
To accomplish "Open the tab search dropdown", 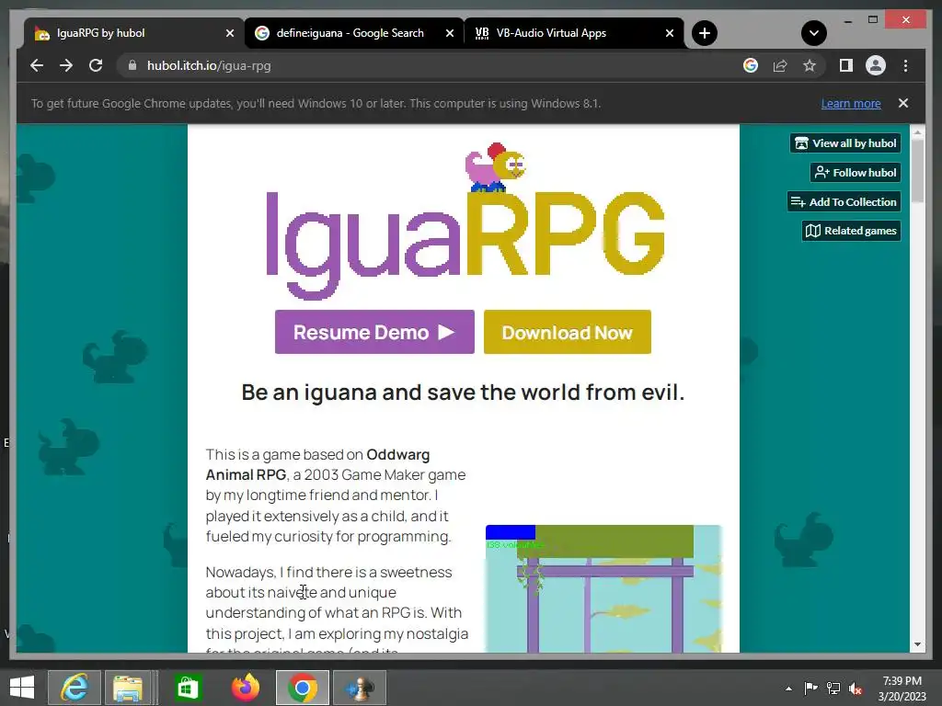I will [814, 33].
